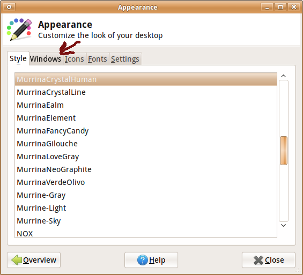Apply the MurrinaNeoGraphite style
This screenshot has width=303, height=275.
[x=146, y=169]
